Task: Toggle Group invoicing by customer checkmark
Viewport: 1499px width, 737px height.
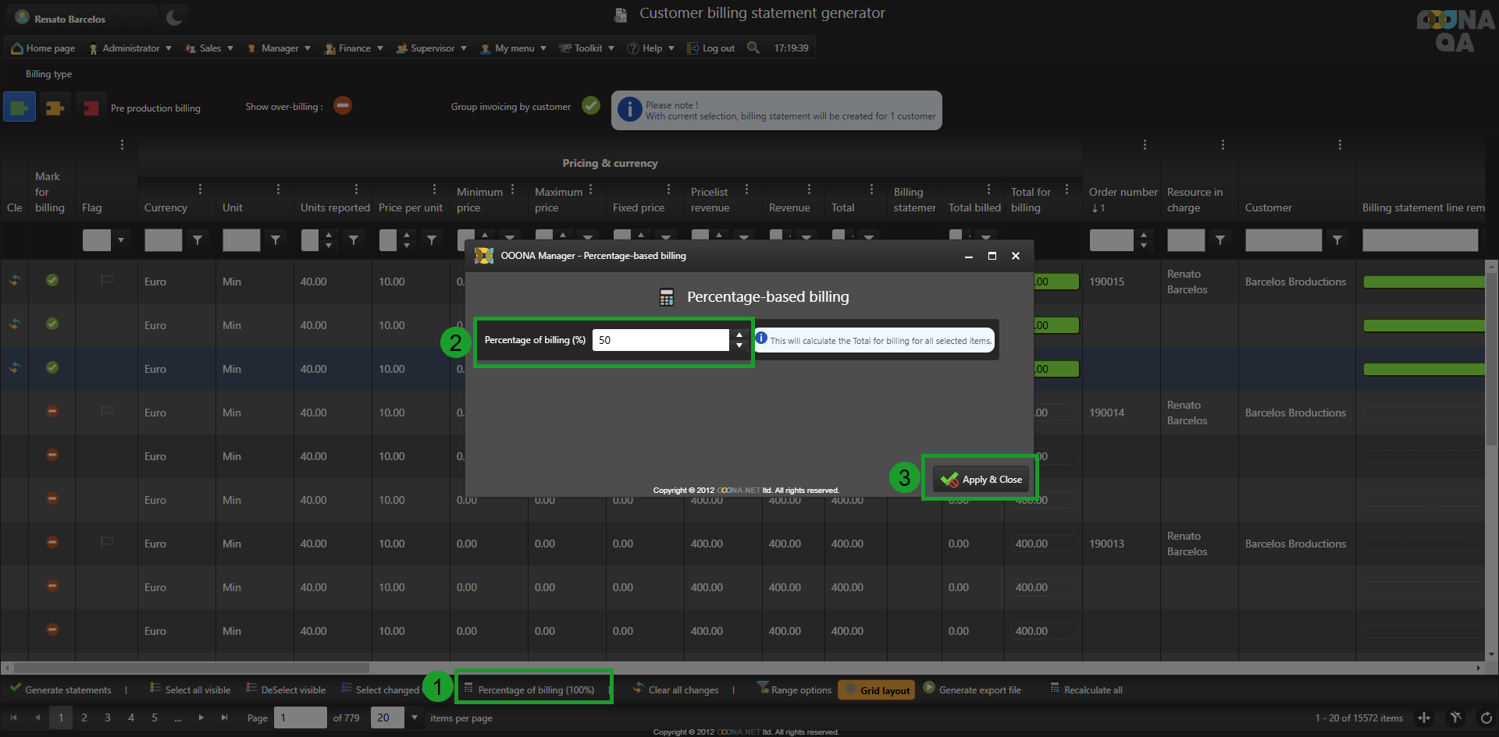Action: click(591, 105)
